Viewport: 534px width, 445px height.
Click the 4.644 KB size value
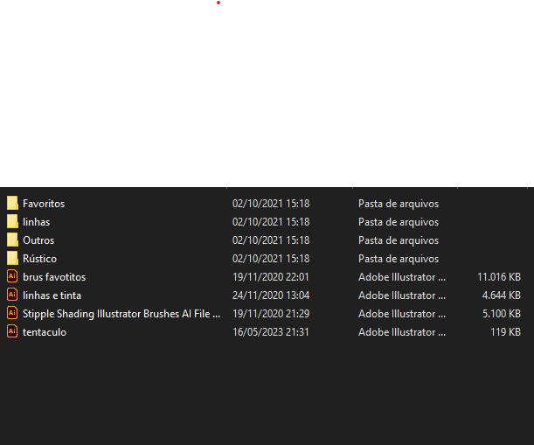pyautogui.click(x=502, y=296)
